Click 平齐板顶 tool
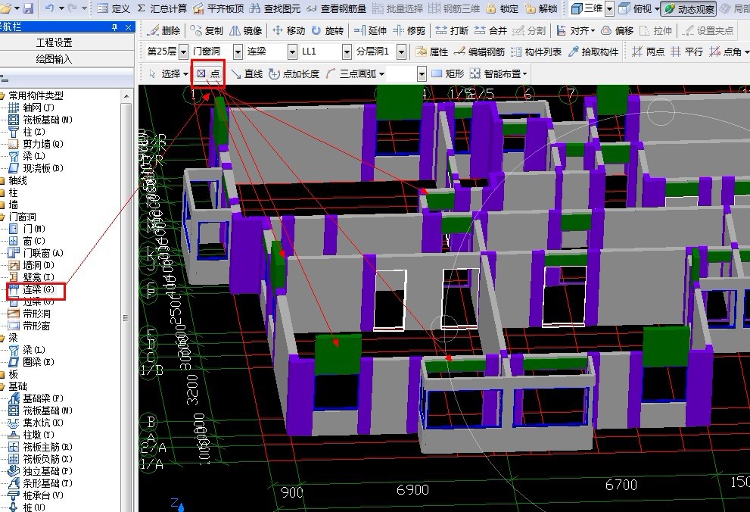The image size is (750, 512). tap(219, 8)
